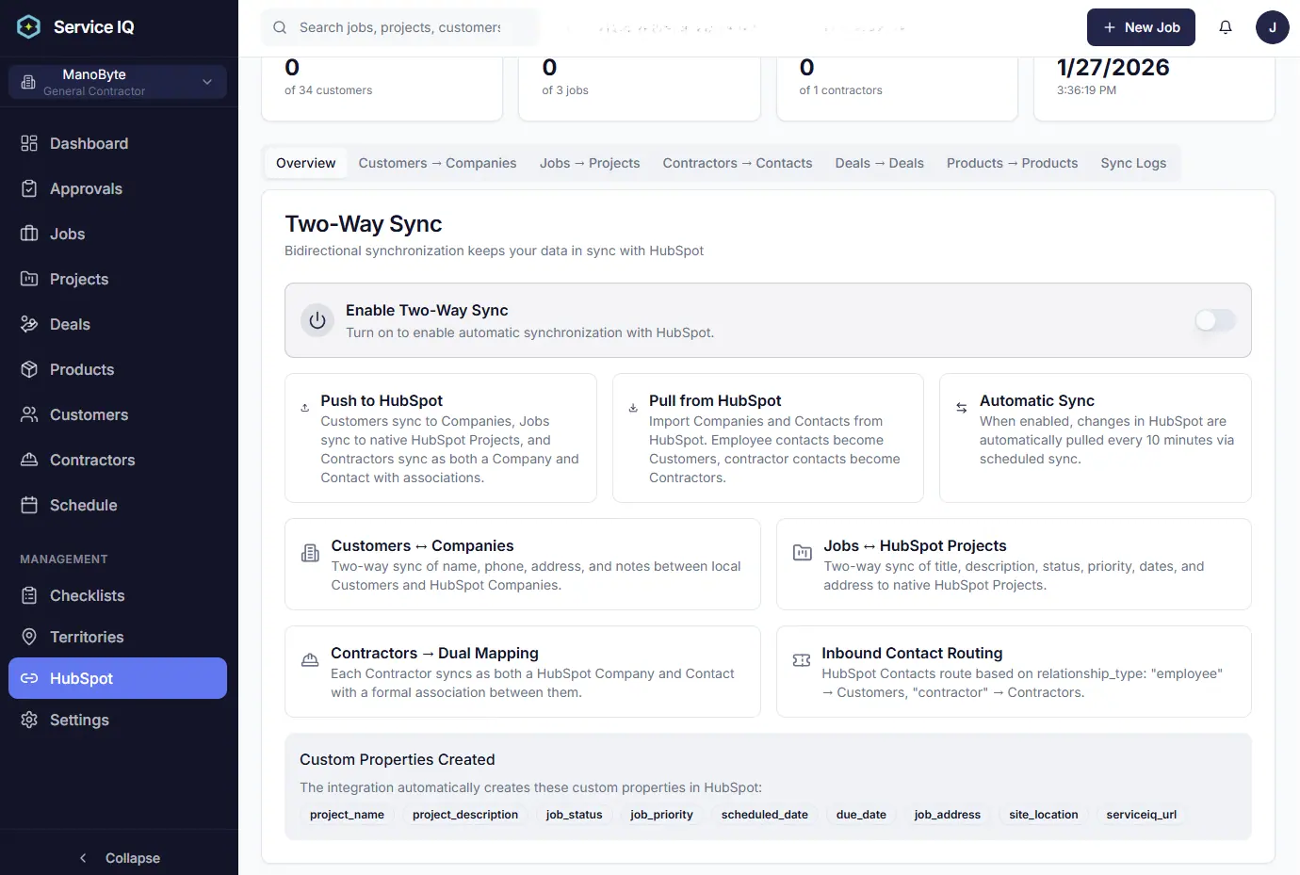Image resolution: width=1300 pixels, height=875 pixels.
Task: Open the Products → Products tab
Action: [1012, 163]
